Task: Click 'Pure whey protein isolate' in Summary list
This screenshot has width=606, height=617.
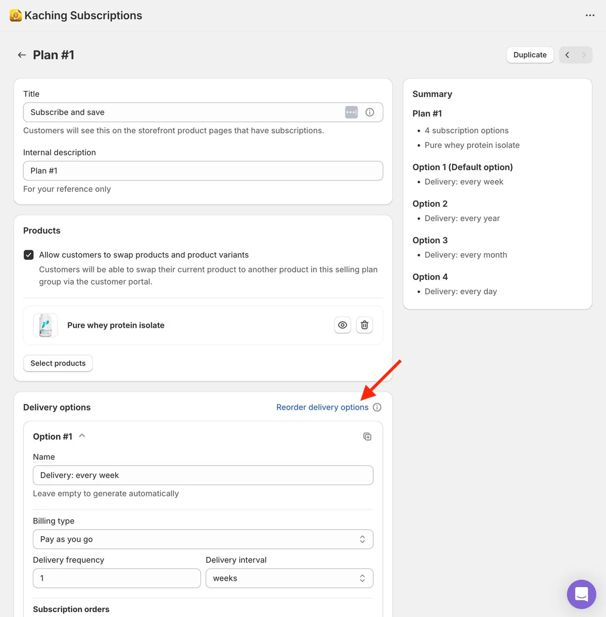Action: click(472, 145)
